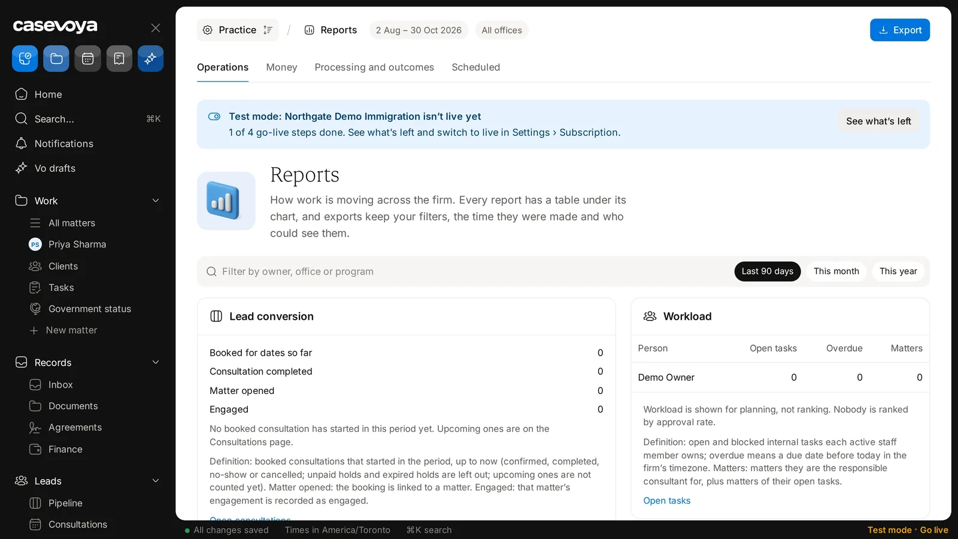Select the This month range
This screenshot has height=539, width=958.
click(836, 271)
